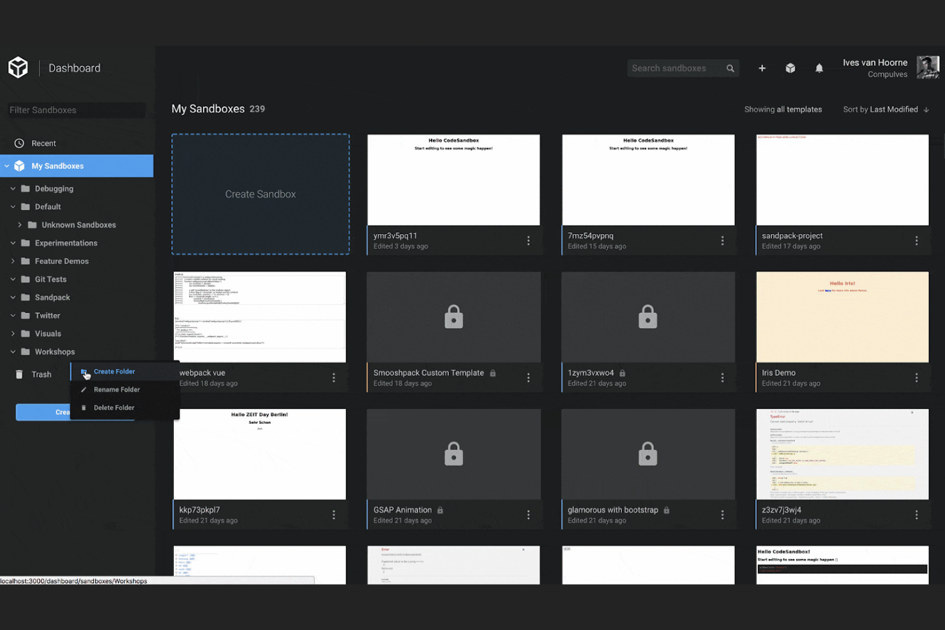Viewport: 945px width, 630px height.
Task: Toggle the sort direction arrow
Action: (x=926, y=110)
